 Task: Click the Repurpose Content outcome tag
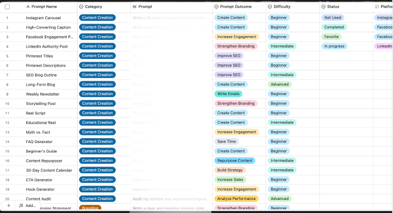(x=235, y=161)
